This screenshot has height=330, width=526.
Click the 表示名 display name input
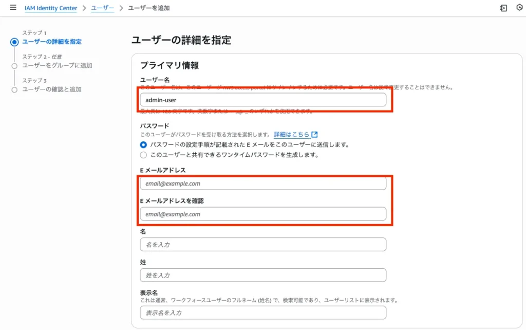click(x=263, y=313)
